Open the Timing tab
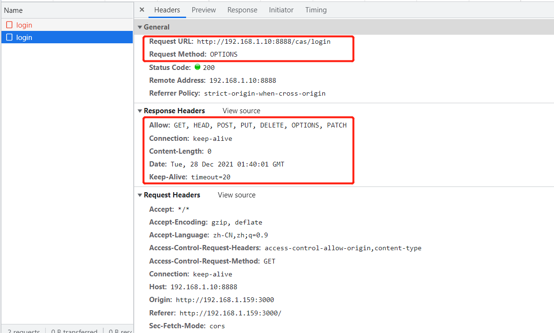The height and width of the screenshot is (333, 554). (316, 10)
